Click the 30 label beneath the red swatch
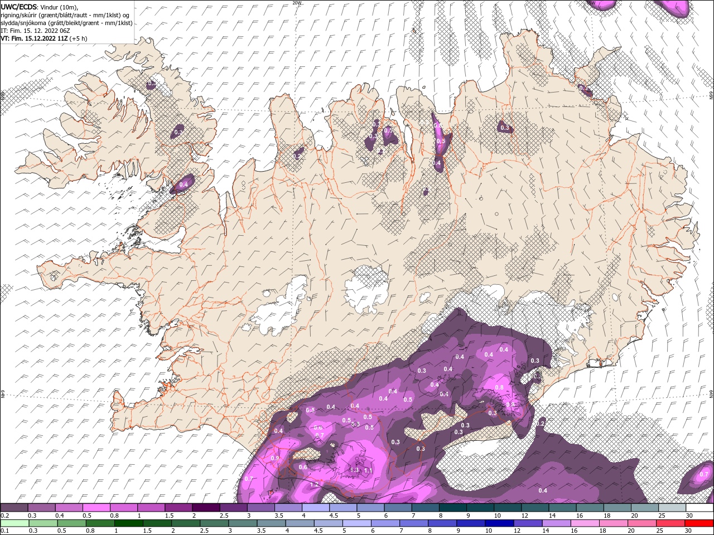Image resolution: width=714 pixels, height=535 pixels. [689, 531]
